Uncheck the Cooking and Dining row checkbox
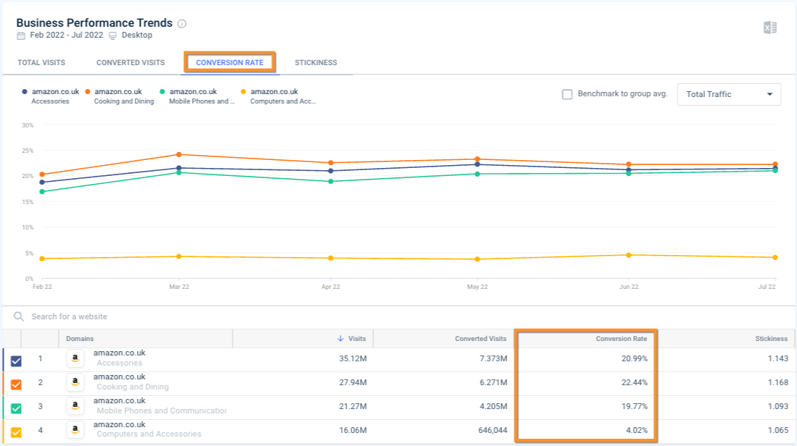The width and height of the screenshot is (797, 446). (x=16, y=384)
